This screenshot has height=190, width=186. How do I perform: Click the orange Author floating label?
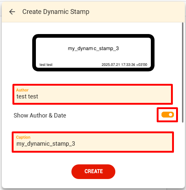(22, 90)
